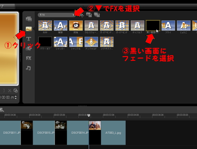197x149 pixels.
Task: Select the アンフォルド transition thumbnail
Action: click(91, 42)
